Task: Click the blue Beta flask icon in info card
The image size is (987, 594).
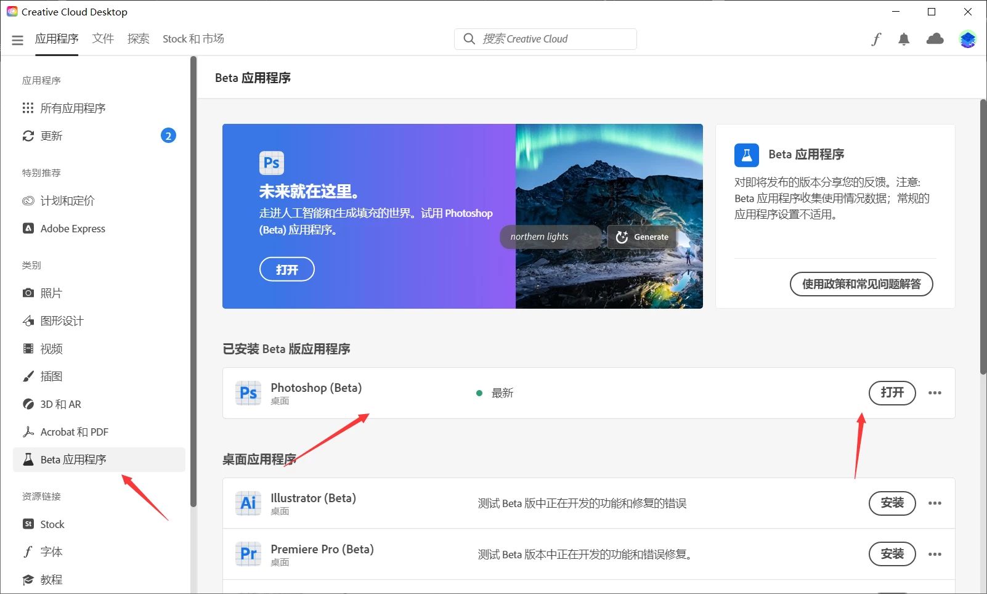Action: (x=746, y=155)
